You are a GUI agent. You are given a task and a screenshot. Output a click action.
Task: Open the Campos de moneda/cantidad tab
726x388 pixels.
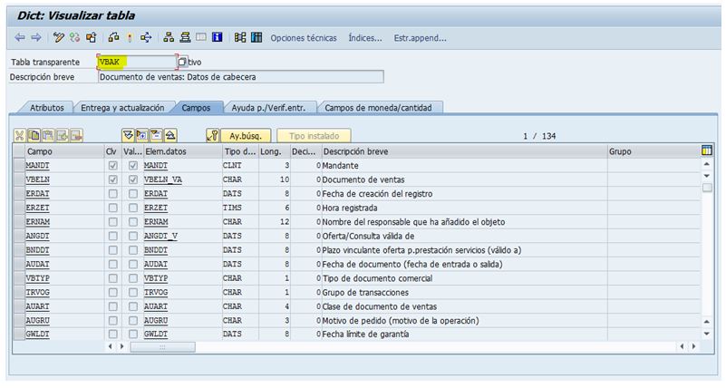tap(378, 107)
